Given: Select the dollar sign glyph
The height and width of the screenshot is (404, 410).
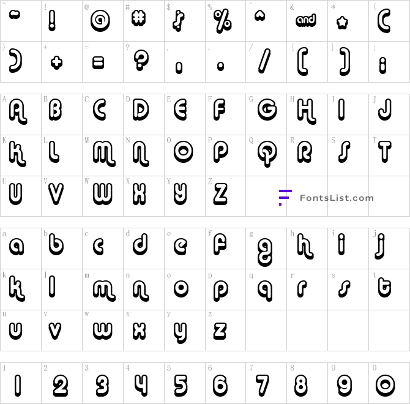Looking at the screenshot, I should pyautogui.click(x=179, y=21).
